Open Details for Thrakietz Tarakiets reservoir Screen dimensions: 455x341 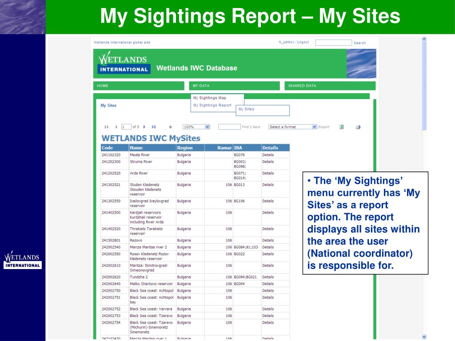(268, 229)
